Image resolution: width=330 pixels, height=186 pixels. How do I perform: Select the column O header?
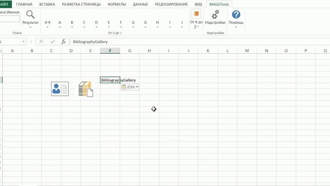click(x=286, y=51)
